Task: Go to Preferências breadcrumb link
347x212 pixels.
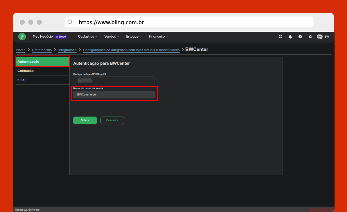Action: (42, 50)
